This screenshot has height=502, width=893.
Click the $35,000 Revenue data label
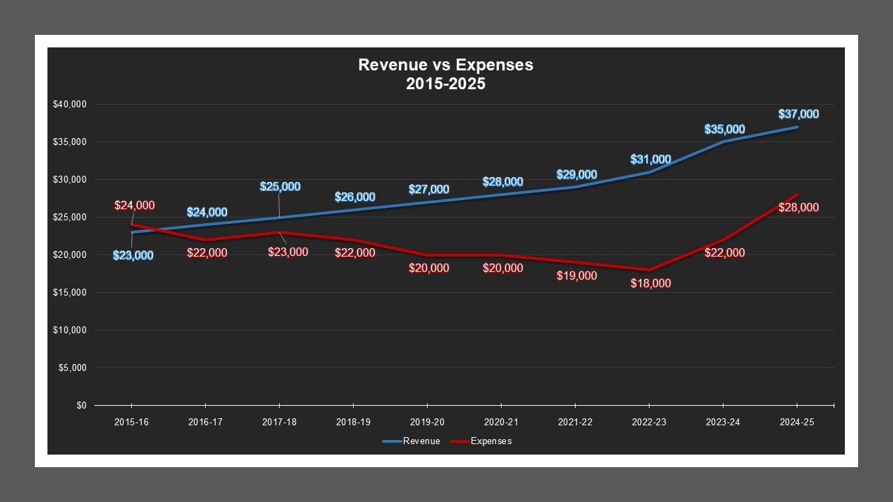[724, 128]
